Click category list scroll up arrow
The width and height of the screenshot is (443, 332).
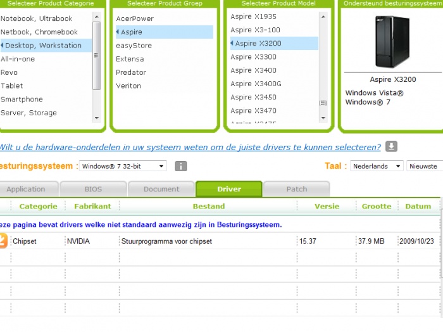pos(97,16)
